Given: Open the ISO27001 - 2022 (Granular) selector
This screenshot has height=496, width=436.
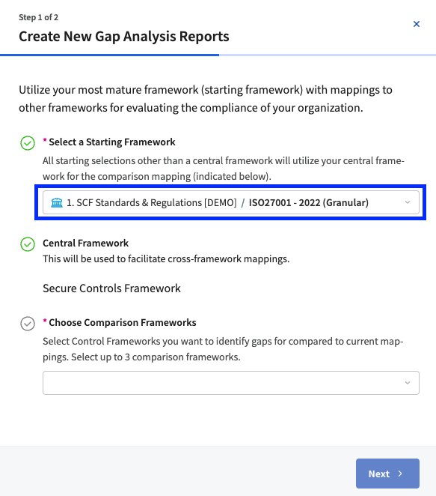Looking at the screenshot, I should coord(231,202).
